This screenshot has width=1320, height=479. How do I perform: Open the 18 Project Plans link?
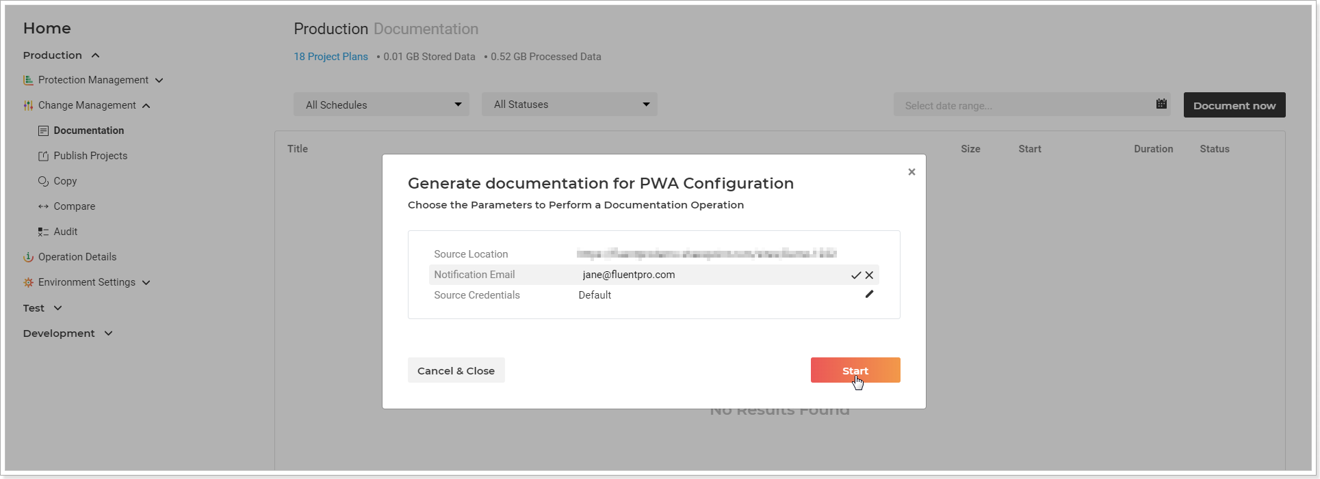click(331, 57)
